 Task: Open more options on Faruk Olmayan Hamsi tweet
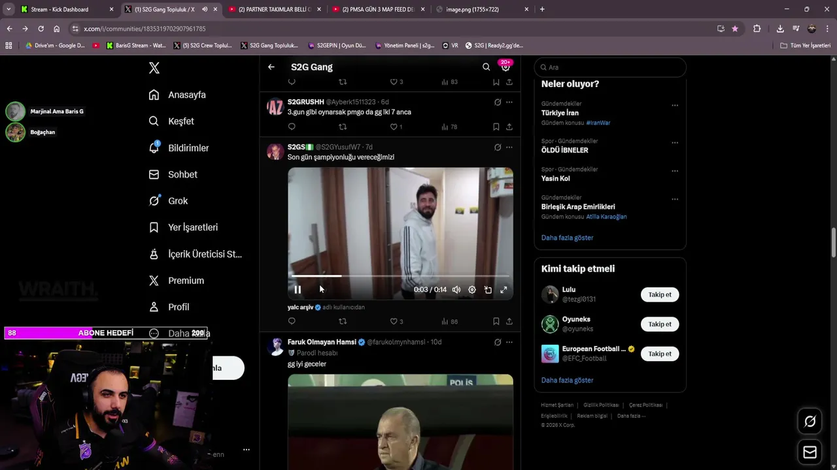coord(509,342)
